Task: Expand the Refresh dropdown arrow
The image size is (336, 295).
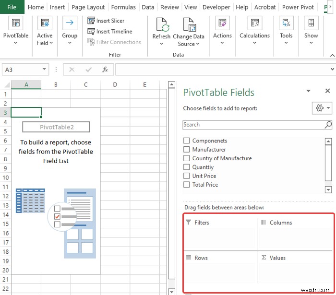Action: (x=161, y=44)
